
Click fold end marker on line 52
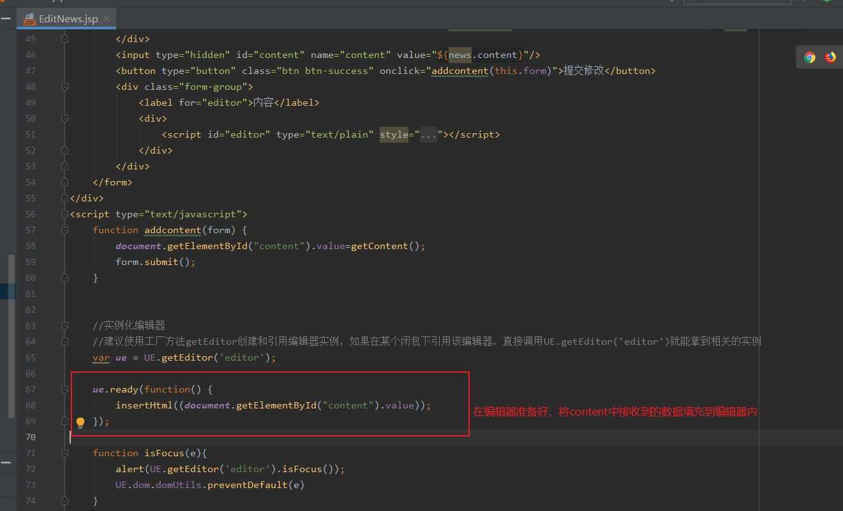point(64,150)
